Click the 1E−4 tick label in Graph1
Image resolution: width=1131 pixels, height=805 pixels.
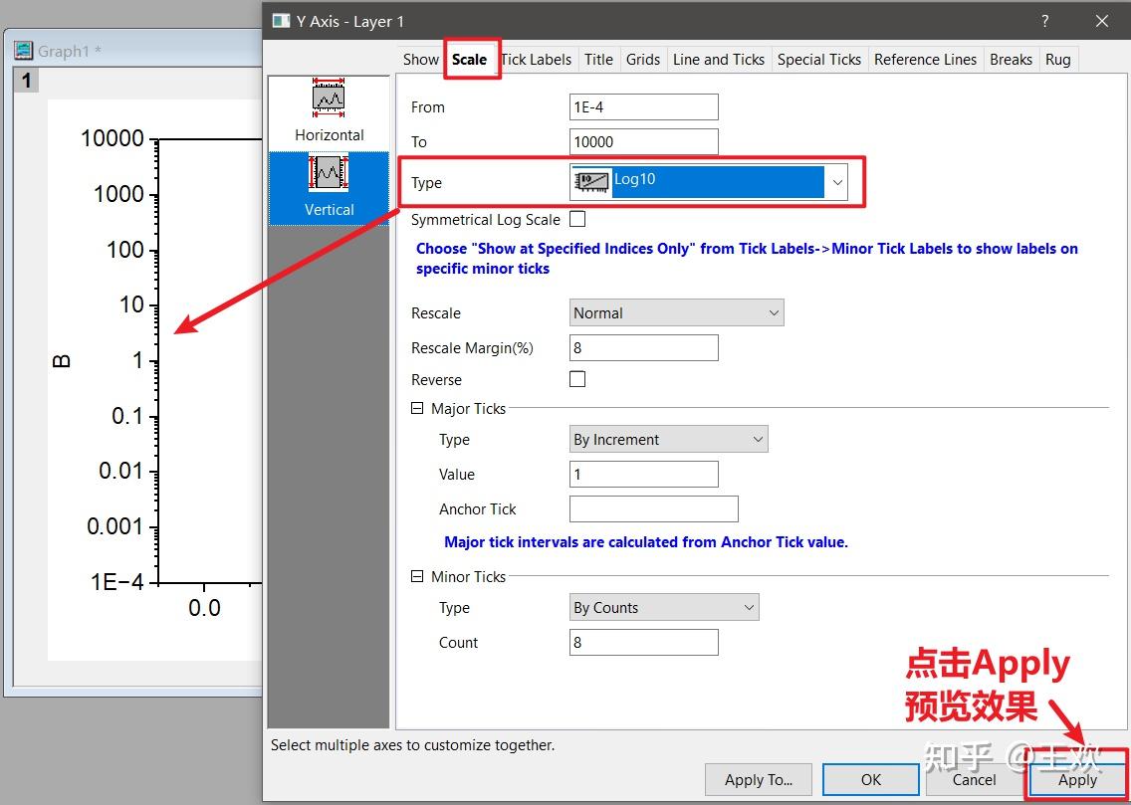tap(116, 581)
